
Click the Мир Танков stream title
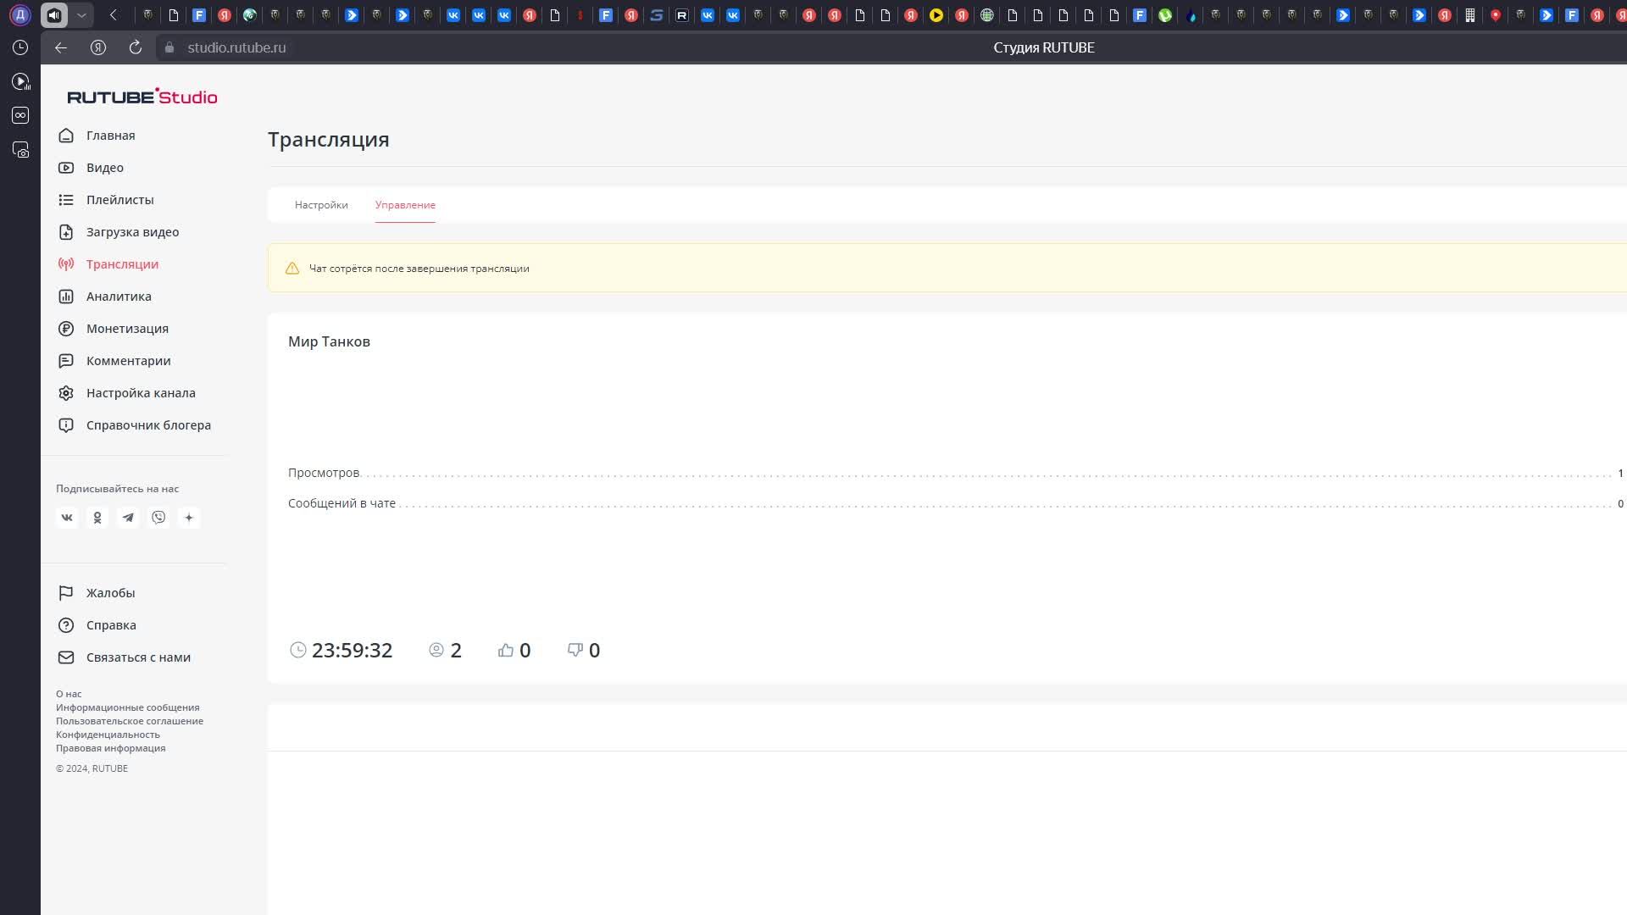[x=329, y=341]
